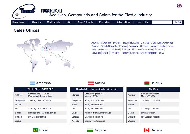Click email Danielpalermo@ixelles.com.ar
The image size is (190, 134).
click(x=42, y=113)
